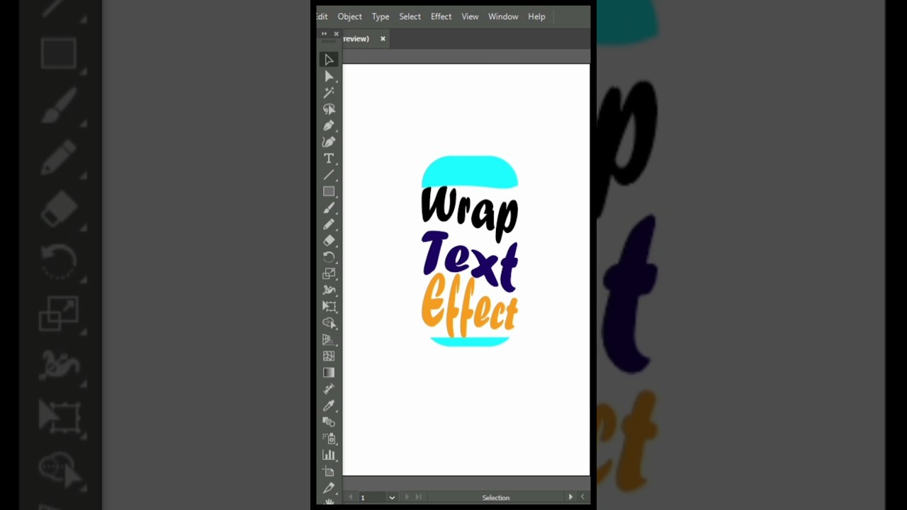Pick the Free Transform tool
907x510 pixels.
[x=329, y=306]
